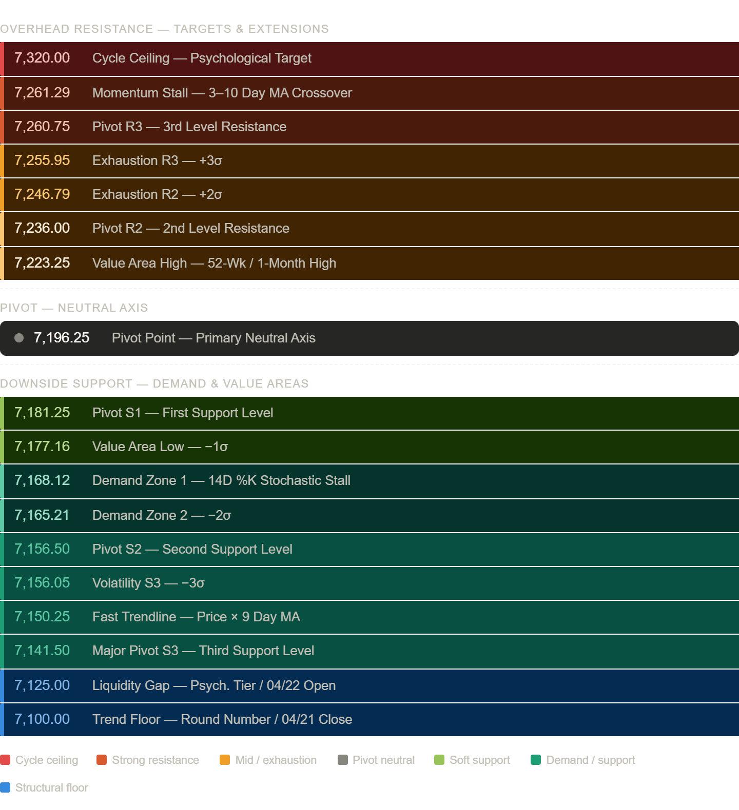Click the Trend Floor 7,100.00 row
Viewport: 739px width, 810px height.
369,719
